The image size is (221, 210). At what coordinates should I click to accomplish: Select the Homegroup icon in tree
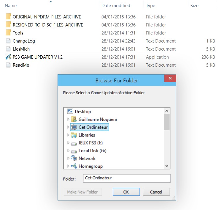(74, 166)
